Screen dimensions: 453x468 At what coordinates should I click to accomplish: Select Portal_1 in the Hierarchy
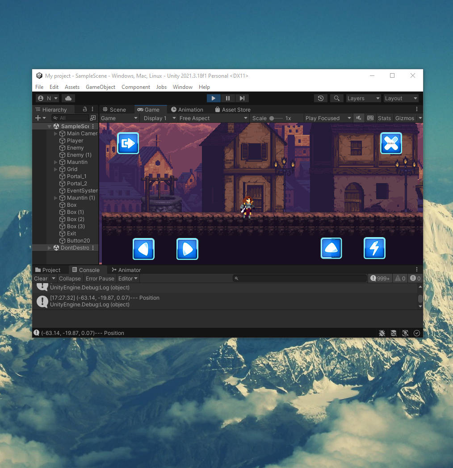[x=77, y=176]
